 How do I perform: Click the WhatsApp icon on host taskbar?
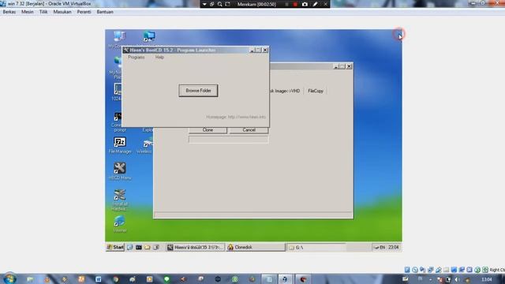click(235, 279)
